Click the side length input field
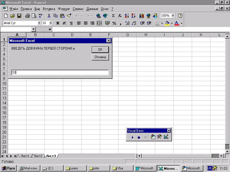Image resolution: width=230 pixels, height=172 pixels. [x=60, y=73]
